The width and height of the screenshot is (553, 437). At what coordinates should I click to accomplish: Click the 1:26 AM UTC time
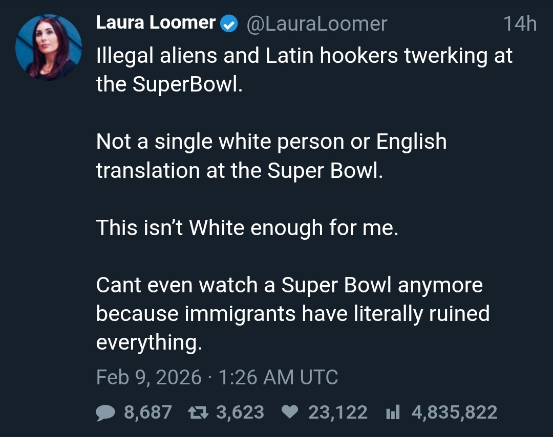pos(278,378)
